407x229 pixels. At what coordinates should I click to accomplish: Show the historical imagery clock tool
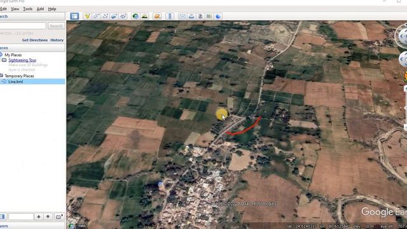click(x=135, y=17)
